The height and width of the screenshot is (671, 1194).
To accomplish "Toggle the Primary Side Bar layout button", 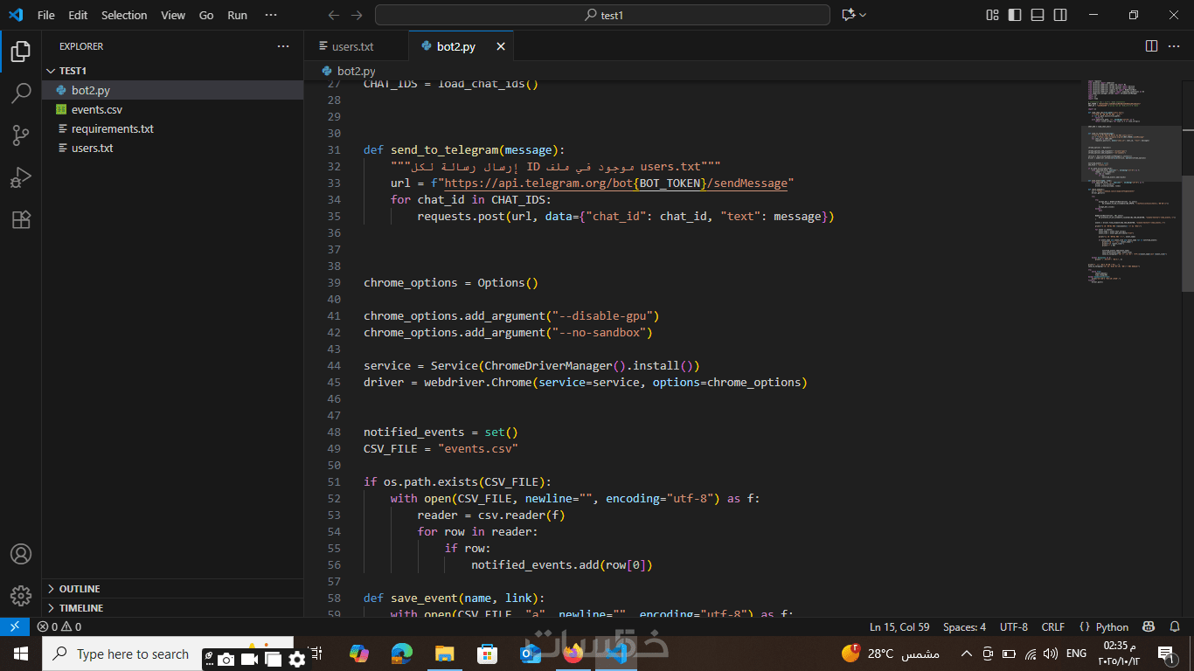I will click(x=1015, y=15).
